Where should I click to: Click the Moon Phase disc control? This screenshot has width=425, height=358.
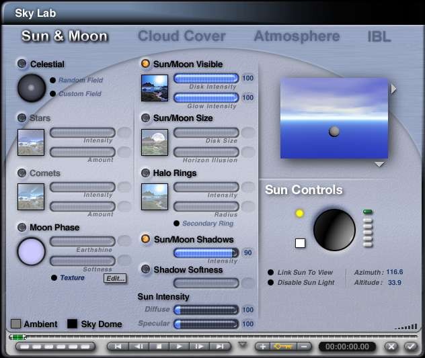click(31, 252)
